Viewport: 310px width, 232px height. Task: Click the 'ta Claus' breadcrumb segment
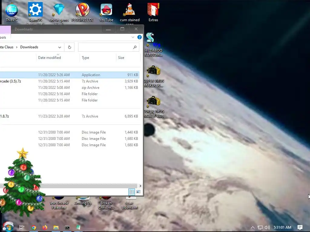(x=7, y=47)
